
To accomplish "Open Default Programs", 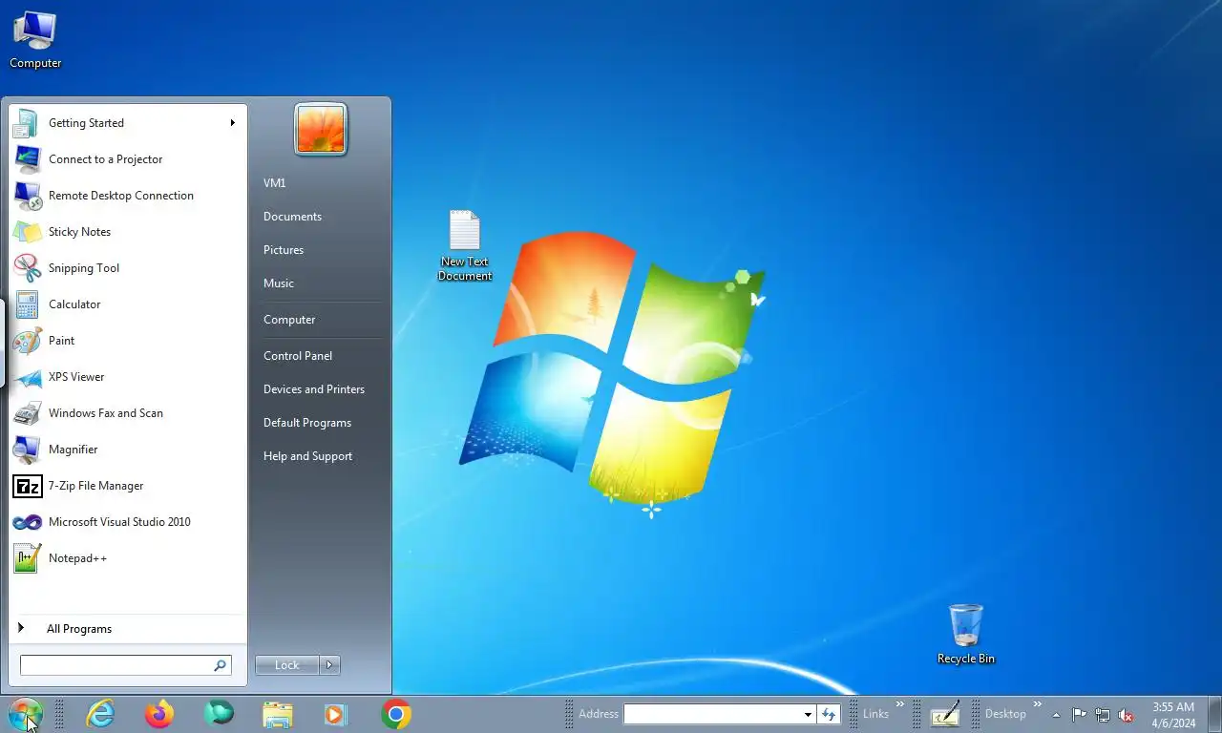I will (x=307, y=423).
